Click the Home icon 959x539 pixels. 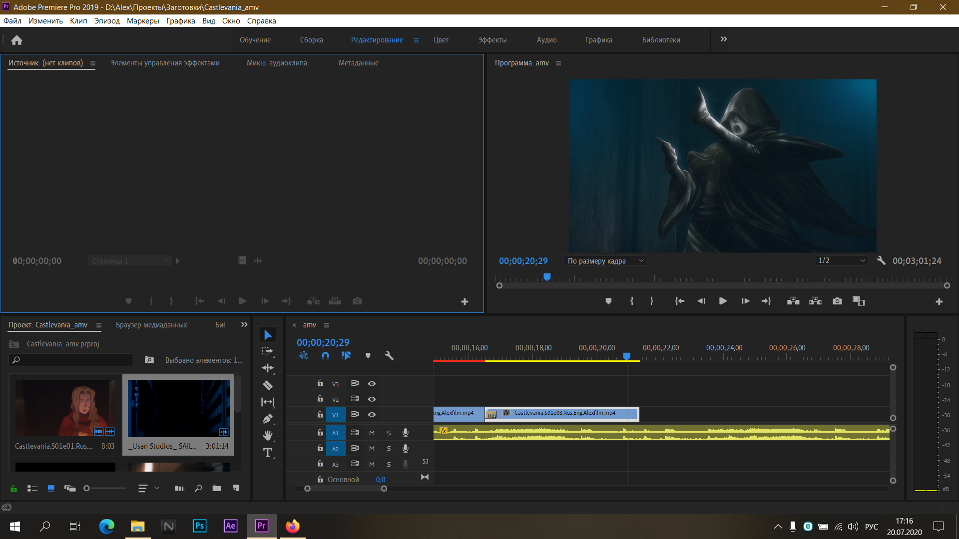(x=17, y=40)
